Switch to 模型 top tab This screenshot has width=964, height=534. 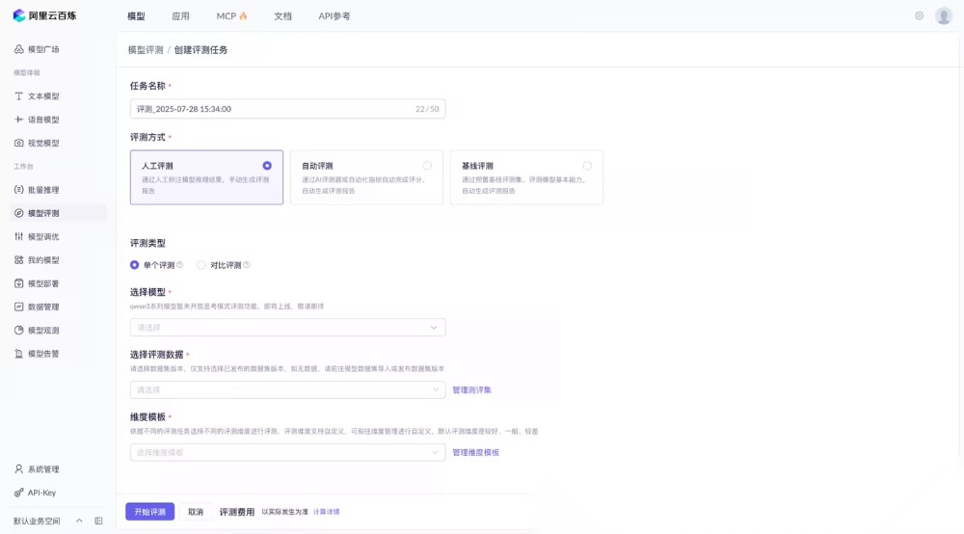click(x=136, y=16)
